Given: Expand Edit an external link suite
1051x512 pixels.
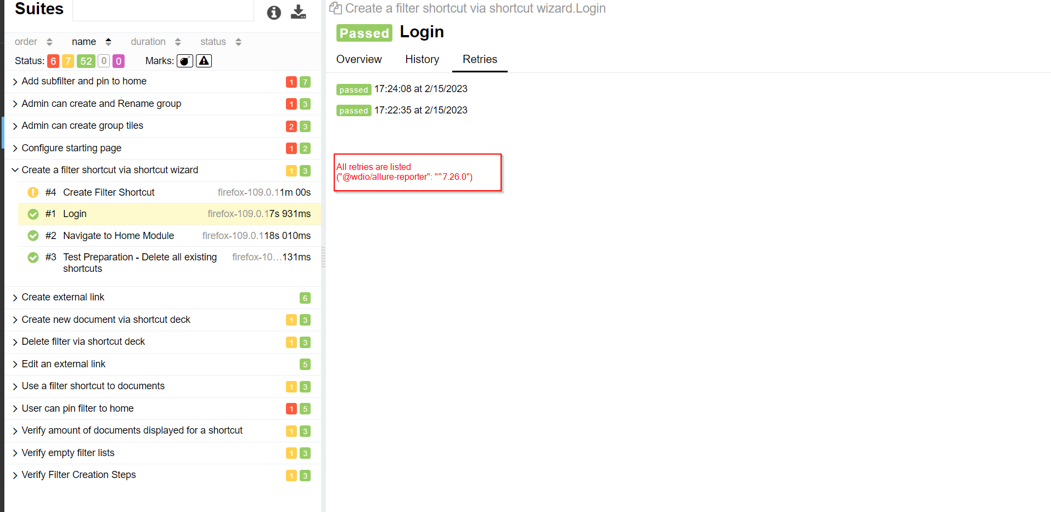Looking at the screenshot, I should (x=162, y=364).
